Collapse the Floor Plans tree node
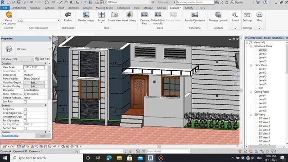This screenshot has height=162, width=288. (251, 65)
